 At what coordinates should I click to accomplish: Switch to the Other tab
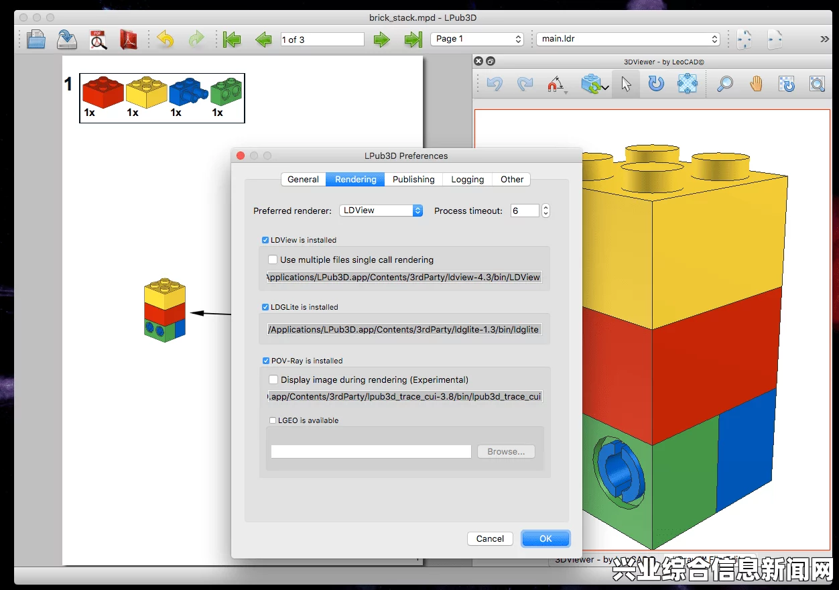tap(512, 179)
